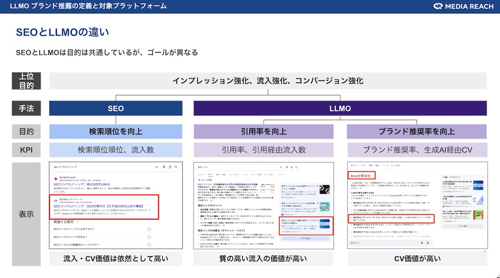This screenshot has width=500, height=278.
Task: Click lens icon in AI mode question box
Action: tap(428, 243)
